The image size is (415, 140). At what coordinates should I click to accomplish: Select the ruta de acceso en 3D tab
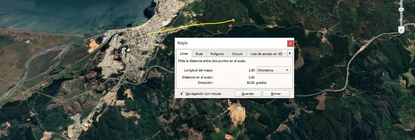point(265,54)
